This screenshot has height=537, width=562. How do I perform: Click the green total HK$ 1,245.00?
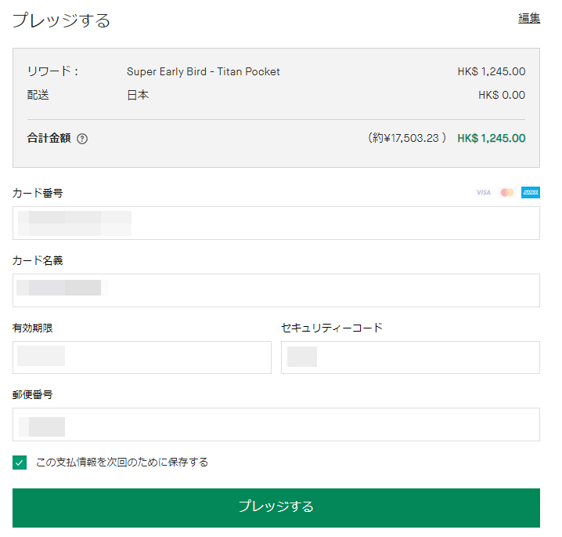(492, 138)
